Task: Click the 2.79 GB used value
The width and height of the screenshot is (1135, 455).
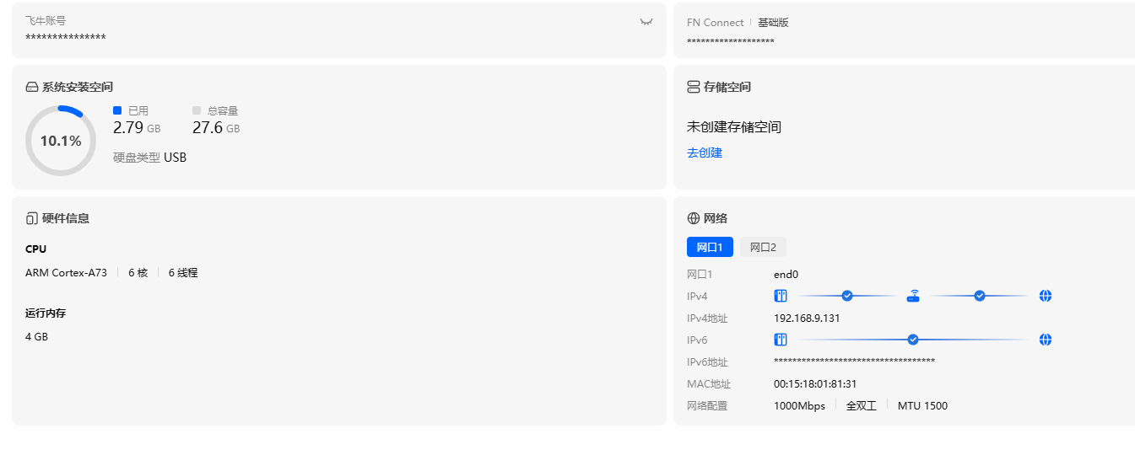Action: pyautogui.click(x=137, y=128)
